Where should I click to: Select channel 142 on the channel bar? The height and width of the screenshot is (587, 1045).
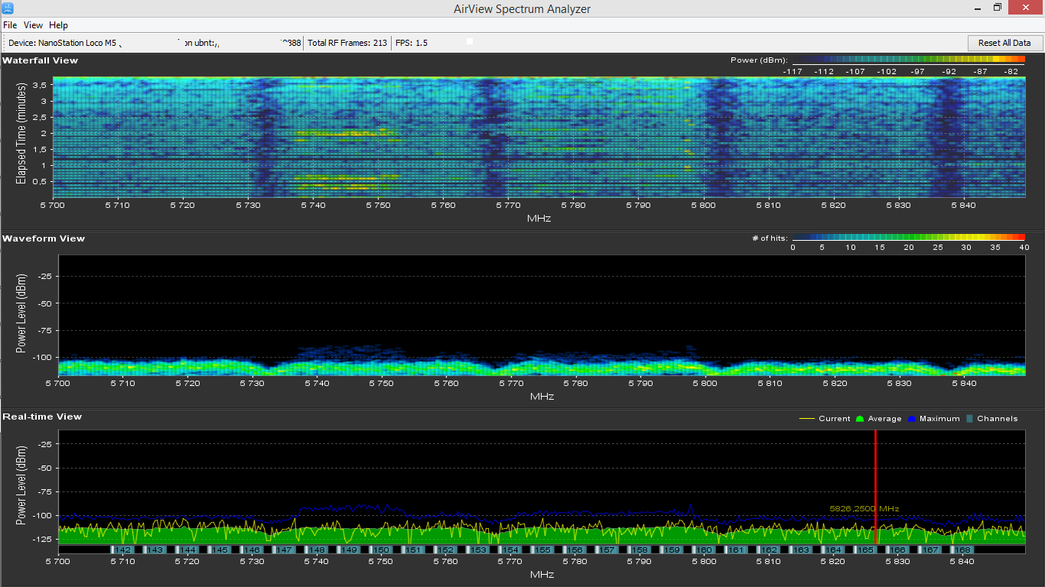click(x=123, y=550)
